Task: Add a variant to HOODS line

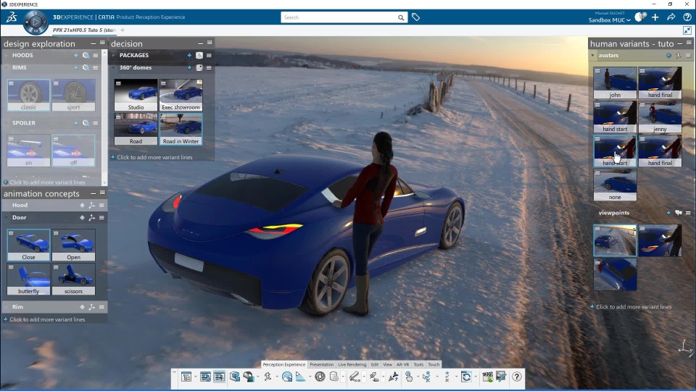Action: tap(76, 56)
